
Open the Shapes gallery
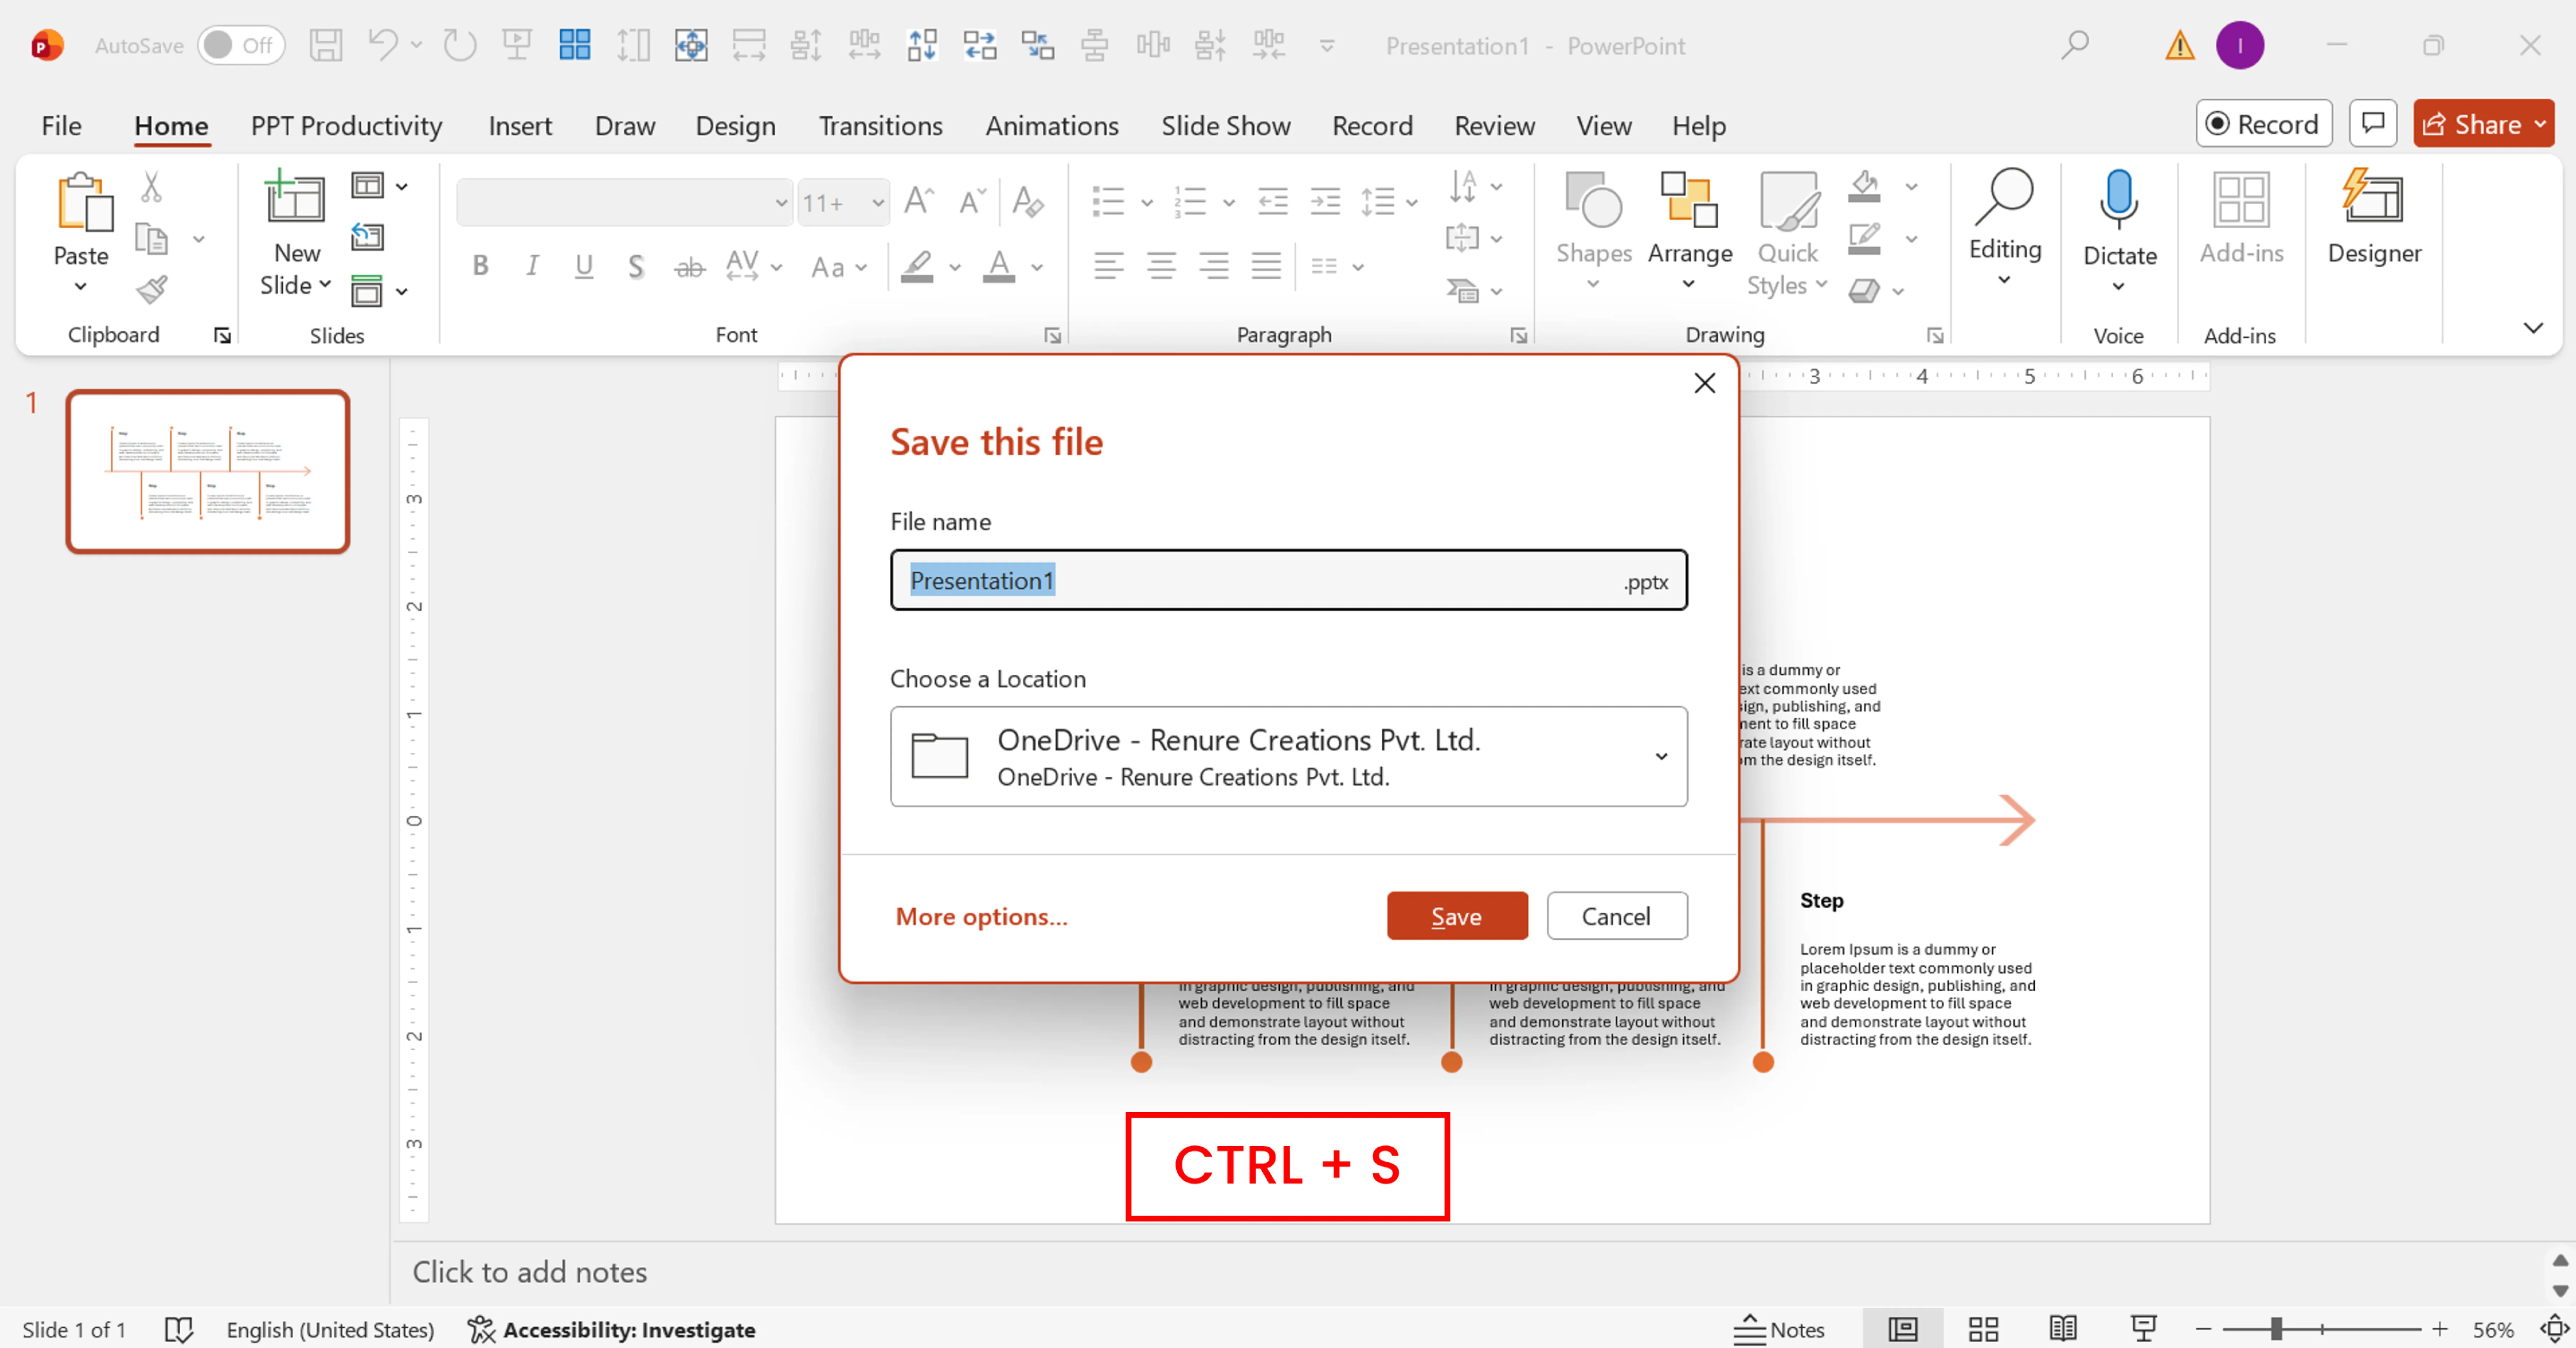point(1594,230)
